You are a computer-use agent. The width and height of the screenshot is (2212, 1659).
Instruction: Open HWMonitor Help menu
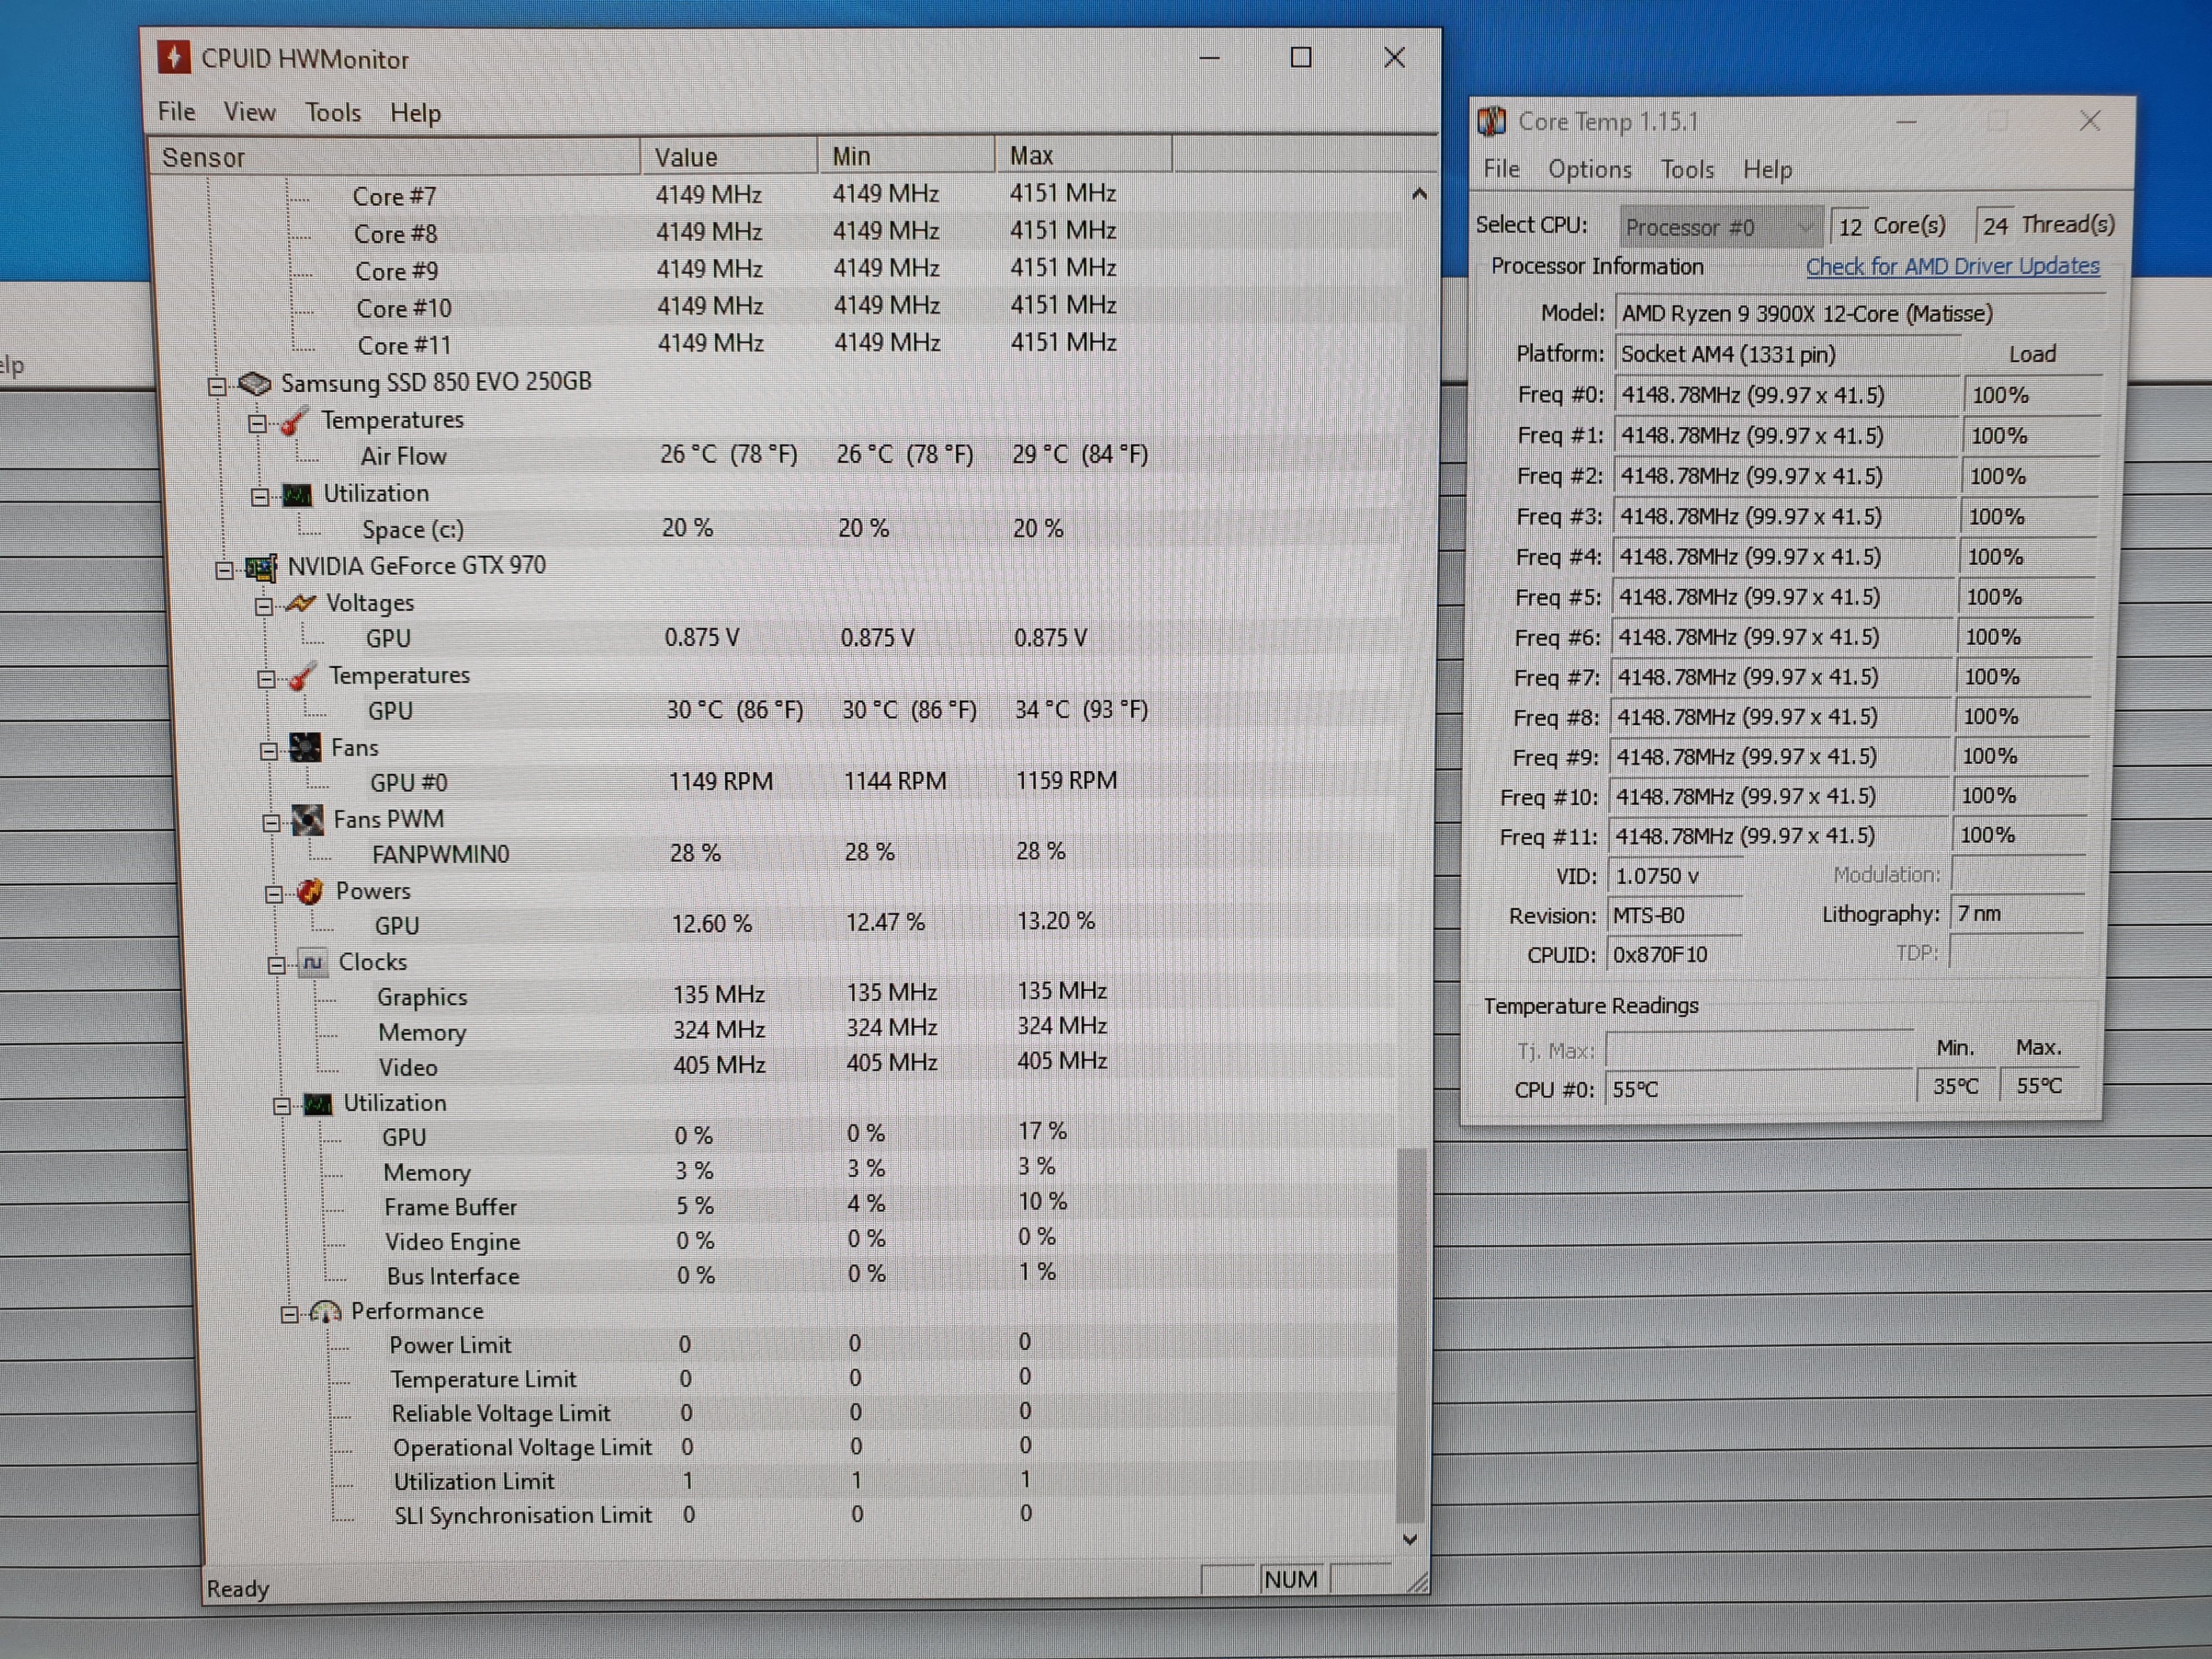(415, 113)
